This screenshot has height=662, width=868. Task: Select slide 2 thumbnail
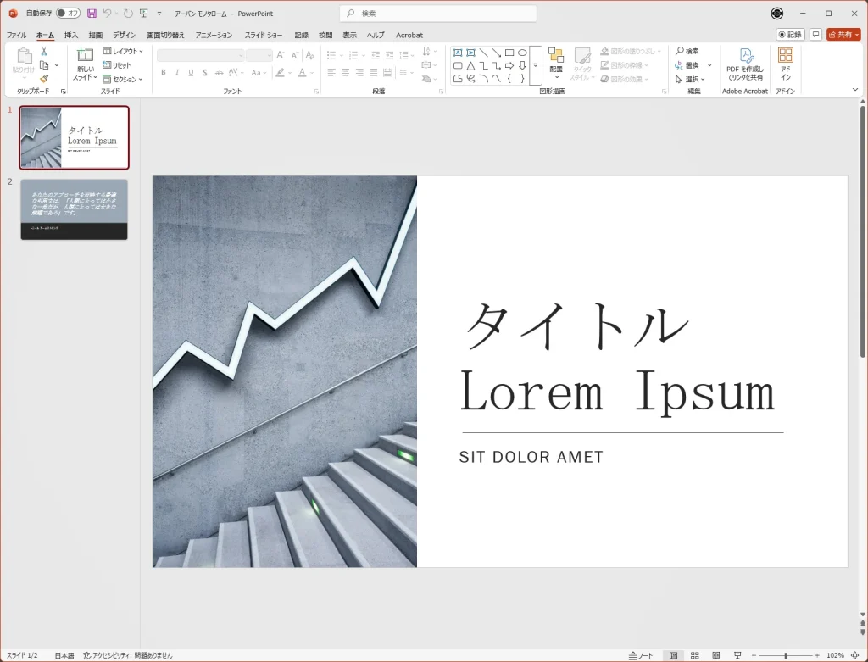click(x=74, y=209)
